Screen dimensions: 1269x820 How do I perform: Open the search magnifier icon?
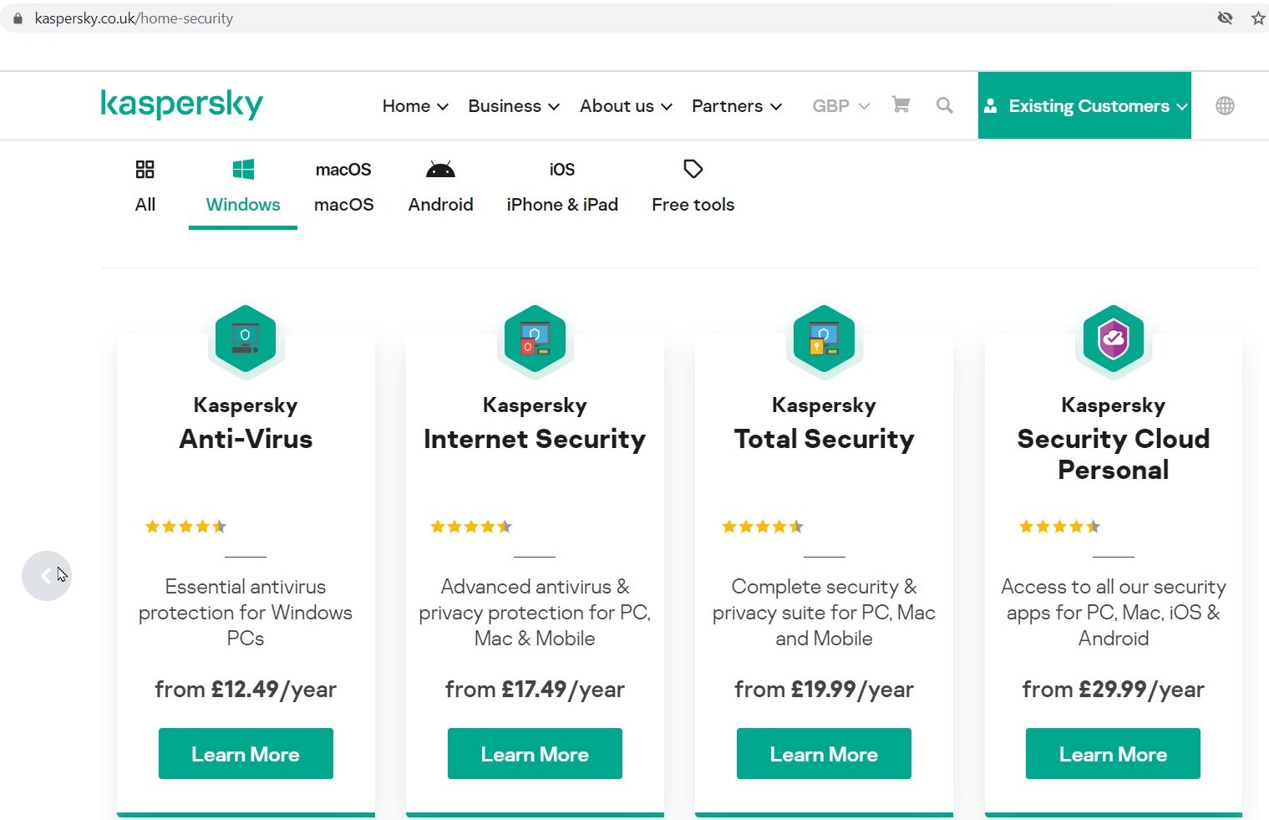pyautogui.click(x=945, y=105)
